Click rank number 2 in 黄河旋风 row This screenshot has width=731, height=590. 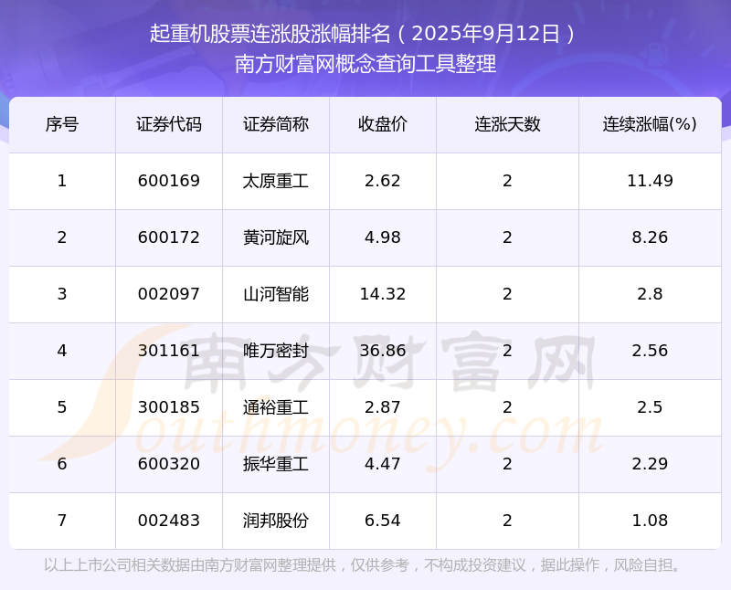[62, 237]
